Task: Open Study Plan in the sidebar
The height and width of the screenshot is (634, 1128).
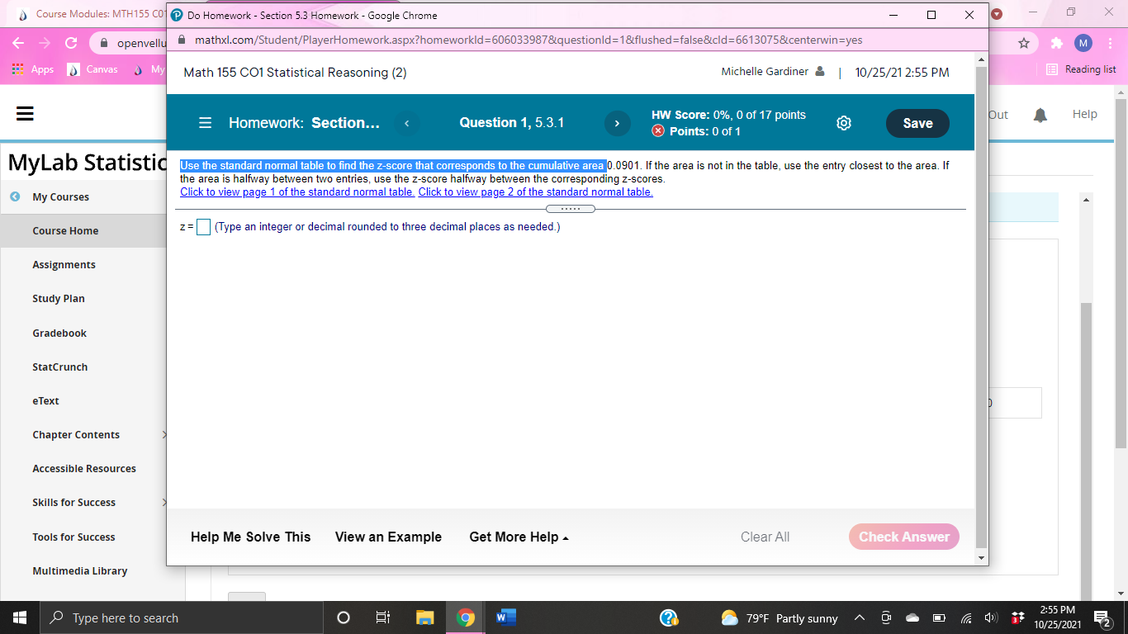Action: (58, 298)
